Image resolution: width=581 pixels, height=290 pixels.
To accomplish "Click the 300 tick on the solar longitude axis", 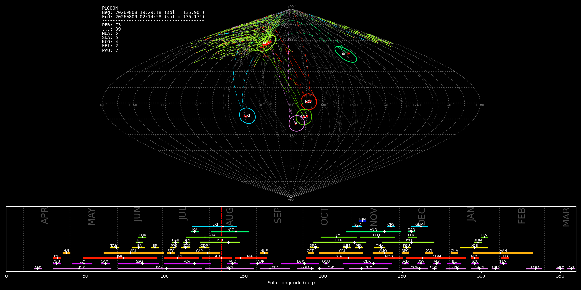I will click(x=481, y=276).
